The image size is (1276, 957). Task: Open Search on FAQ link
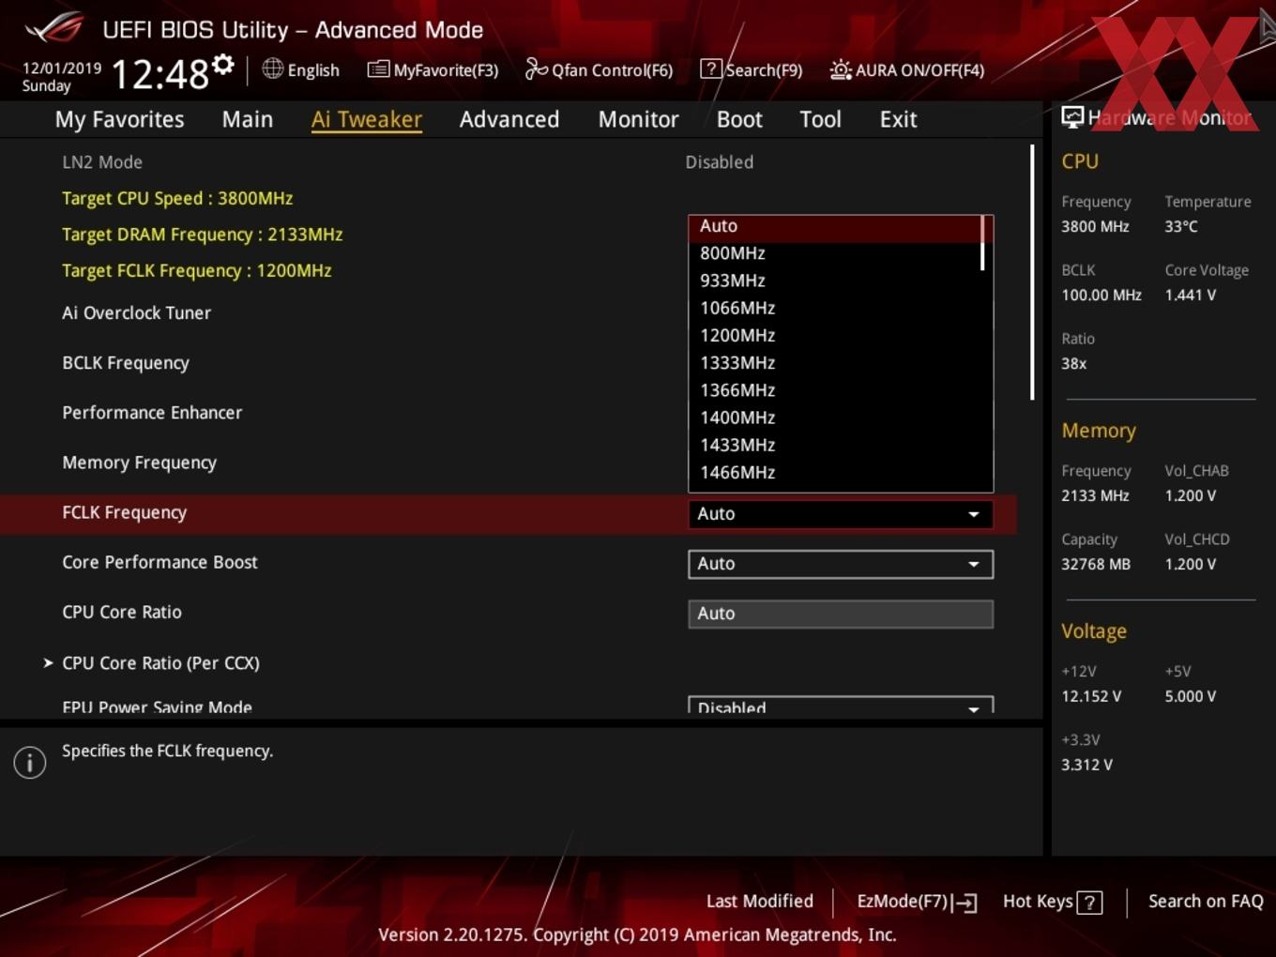point(1206,902)
